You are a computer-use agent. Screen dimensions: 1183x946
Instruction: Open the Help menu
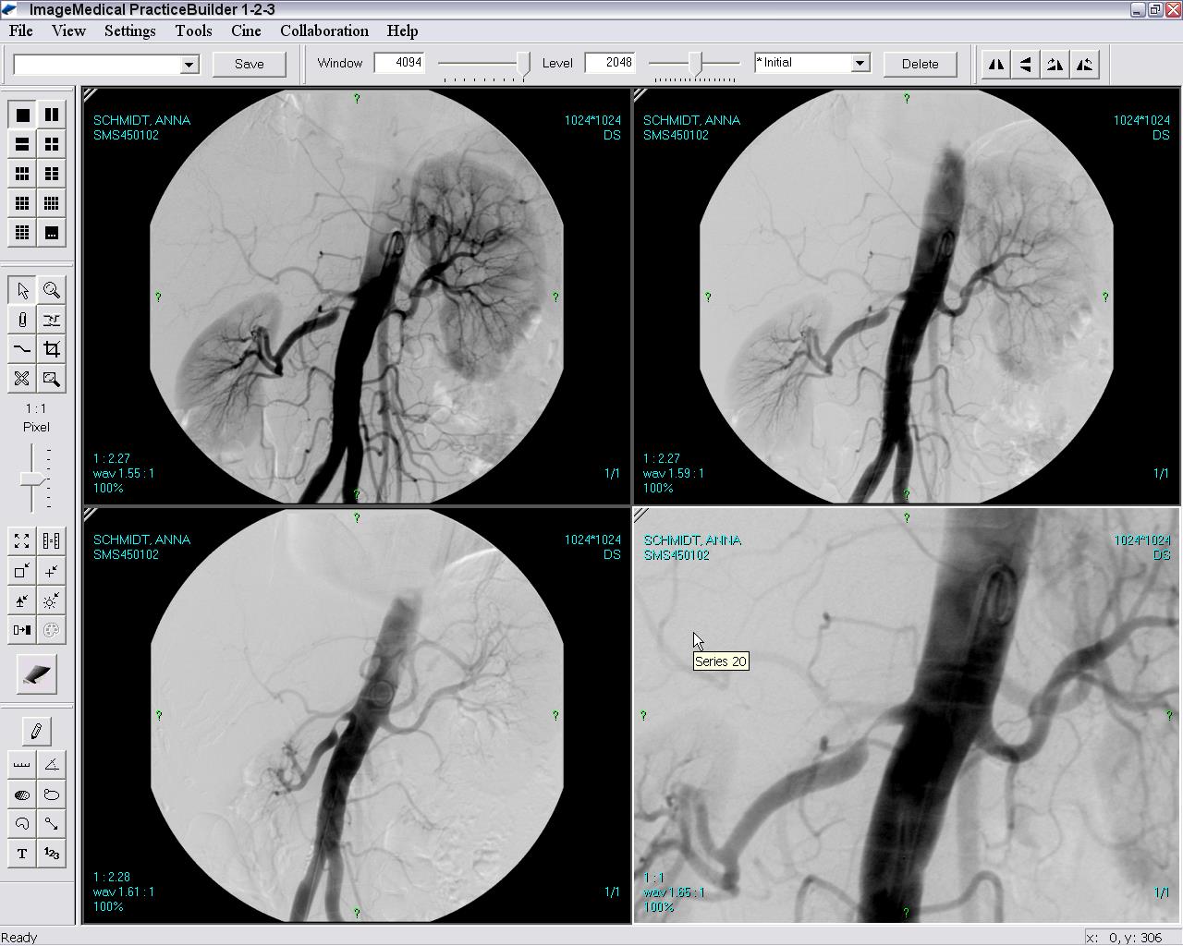pos(402,30)
